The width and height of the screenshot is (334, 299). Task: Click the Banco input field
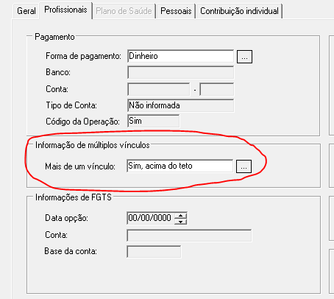180,72
